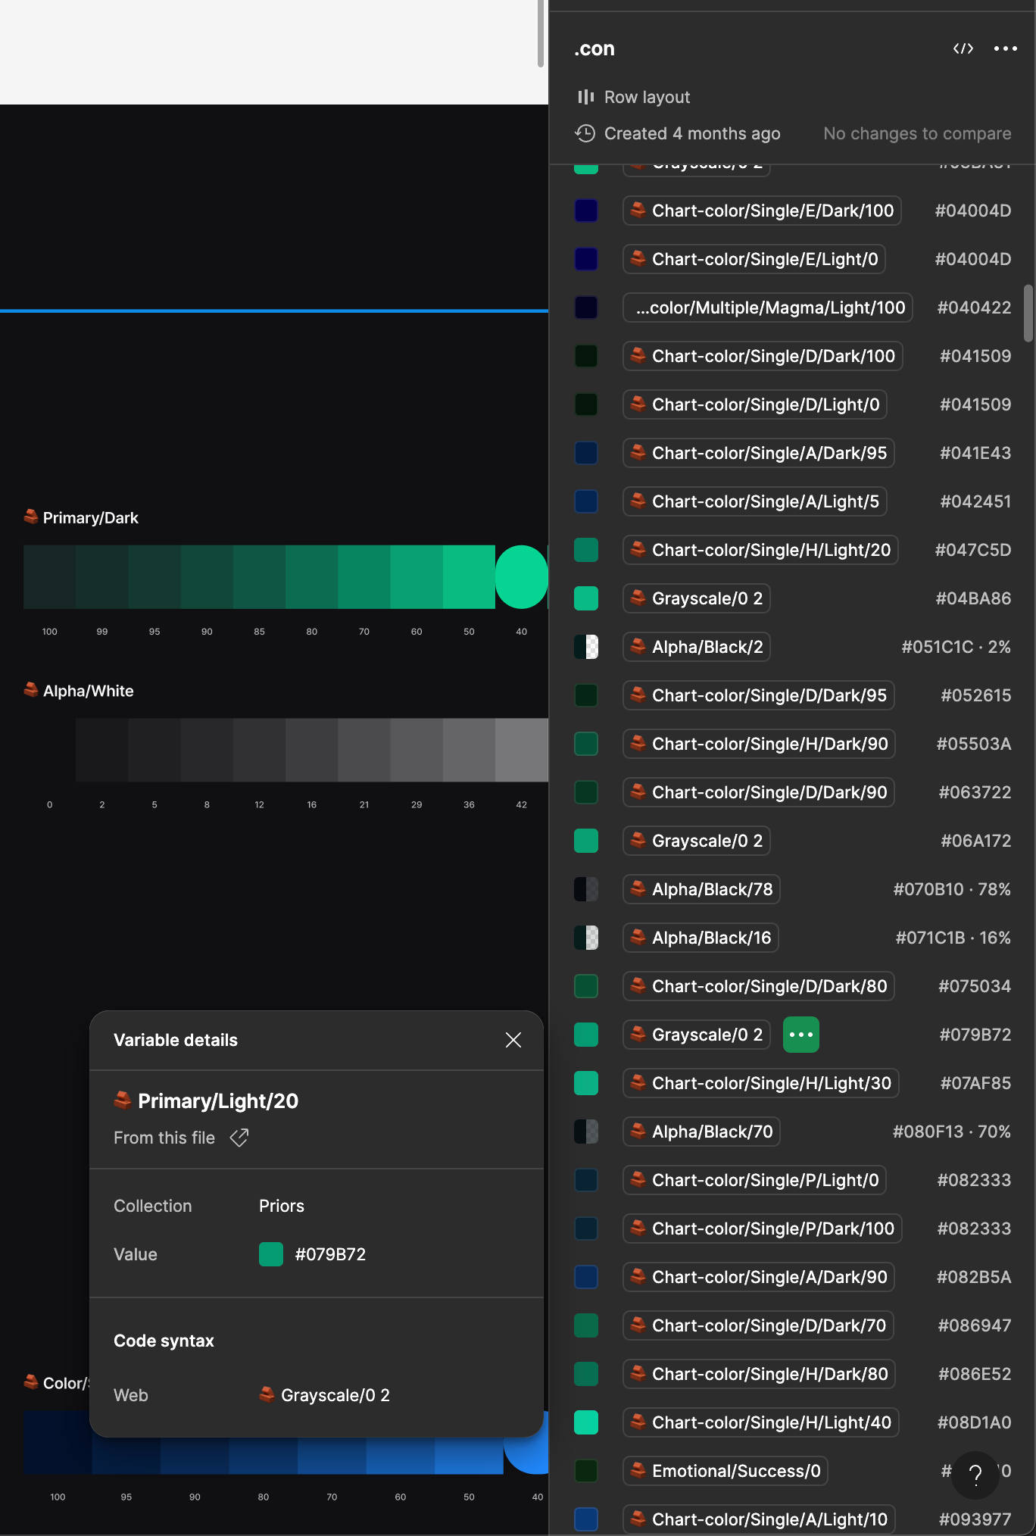Click Grayscale/0 2 chip with value #06A172
Viewport: 1036px width, 1536px height.
(697, 841)
